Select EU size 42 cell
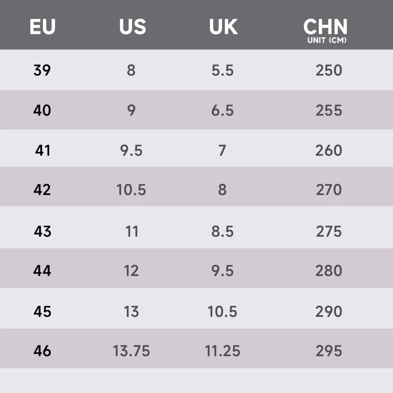This screenshot has height=393, width=393. [42, 189]
